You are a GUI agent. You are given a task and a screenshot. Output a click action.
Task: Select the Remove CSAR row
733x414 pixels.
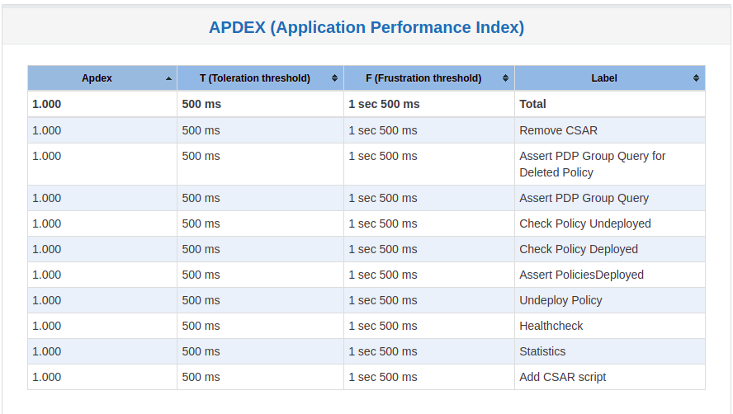(x=366, y=130)
